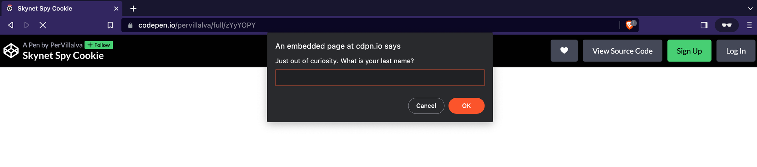Confirm the dialog with OK

(x=466, y=106)
